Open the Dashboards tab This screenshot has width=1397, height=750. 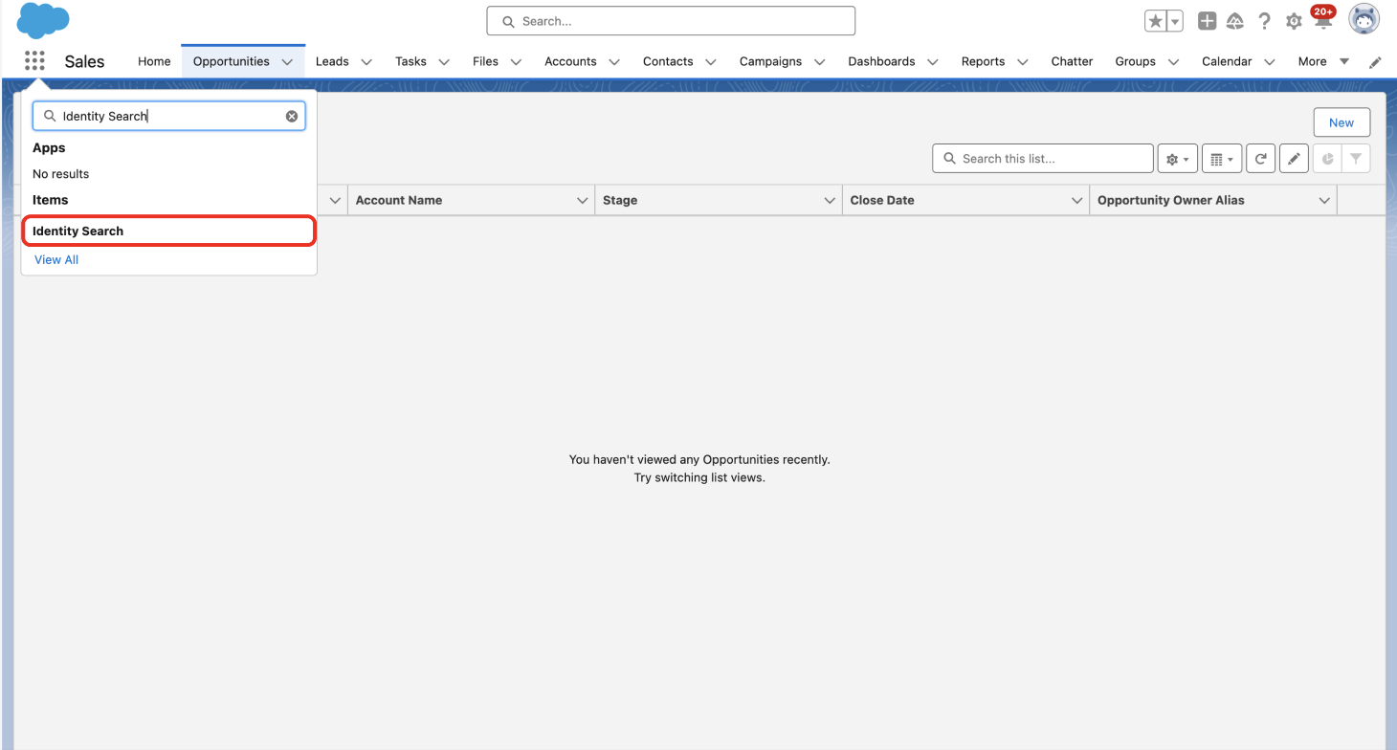[881, 61]
